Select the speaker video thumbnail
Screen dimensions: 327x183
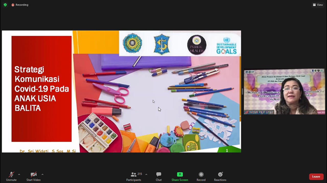(284, 91)
